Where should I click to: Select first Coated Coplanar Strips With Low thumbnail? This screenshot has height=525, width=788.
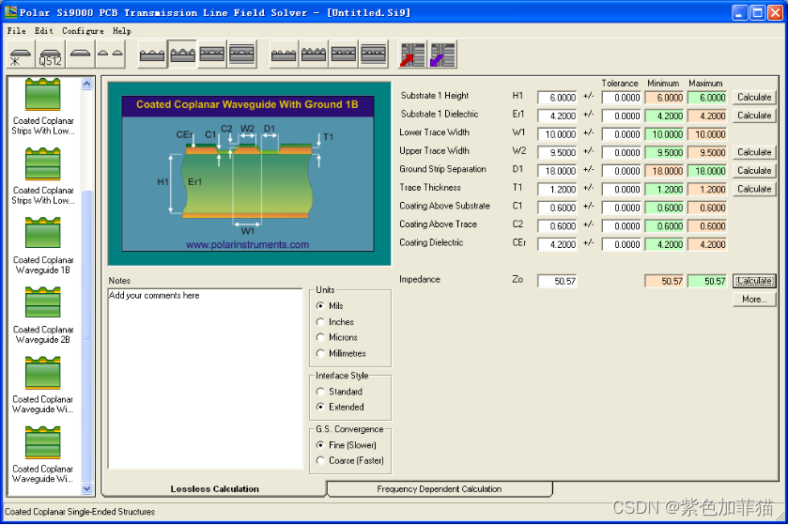[x=43, y=106]
